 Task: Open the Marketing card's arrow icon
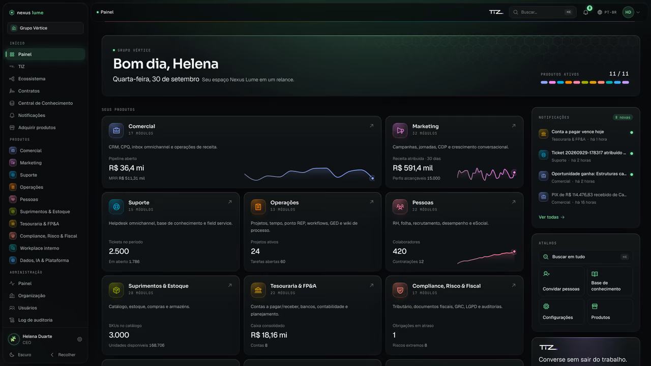click(x=514, y=126)
